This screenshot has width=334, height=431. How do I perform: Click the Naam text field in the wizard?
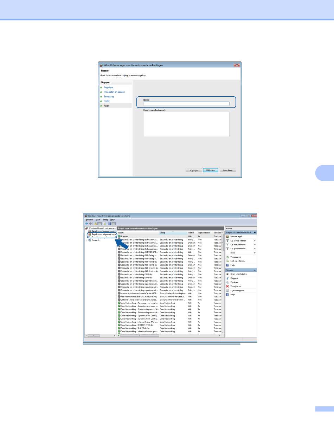(186, 104)
